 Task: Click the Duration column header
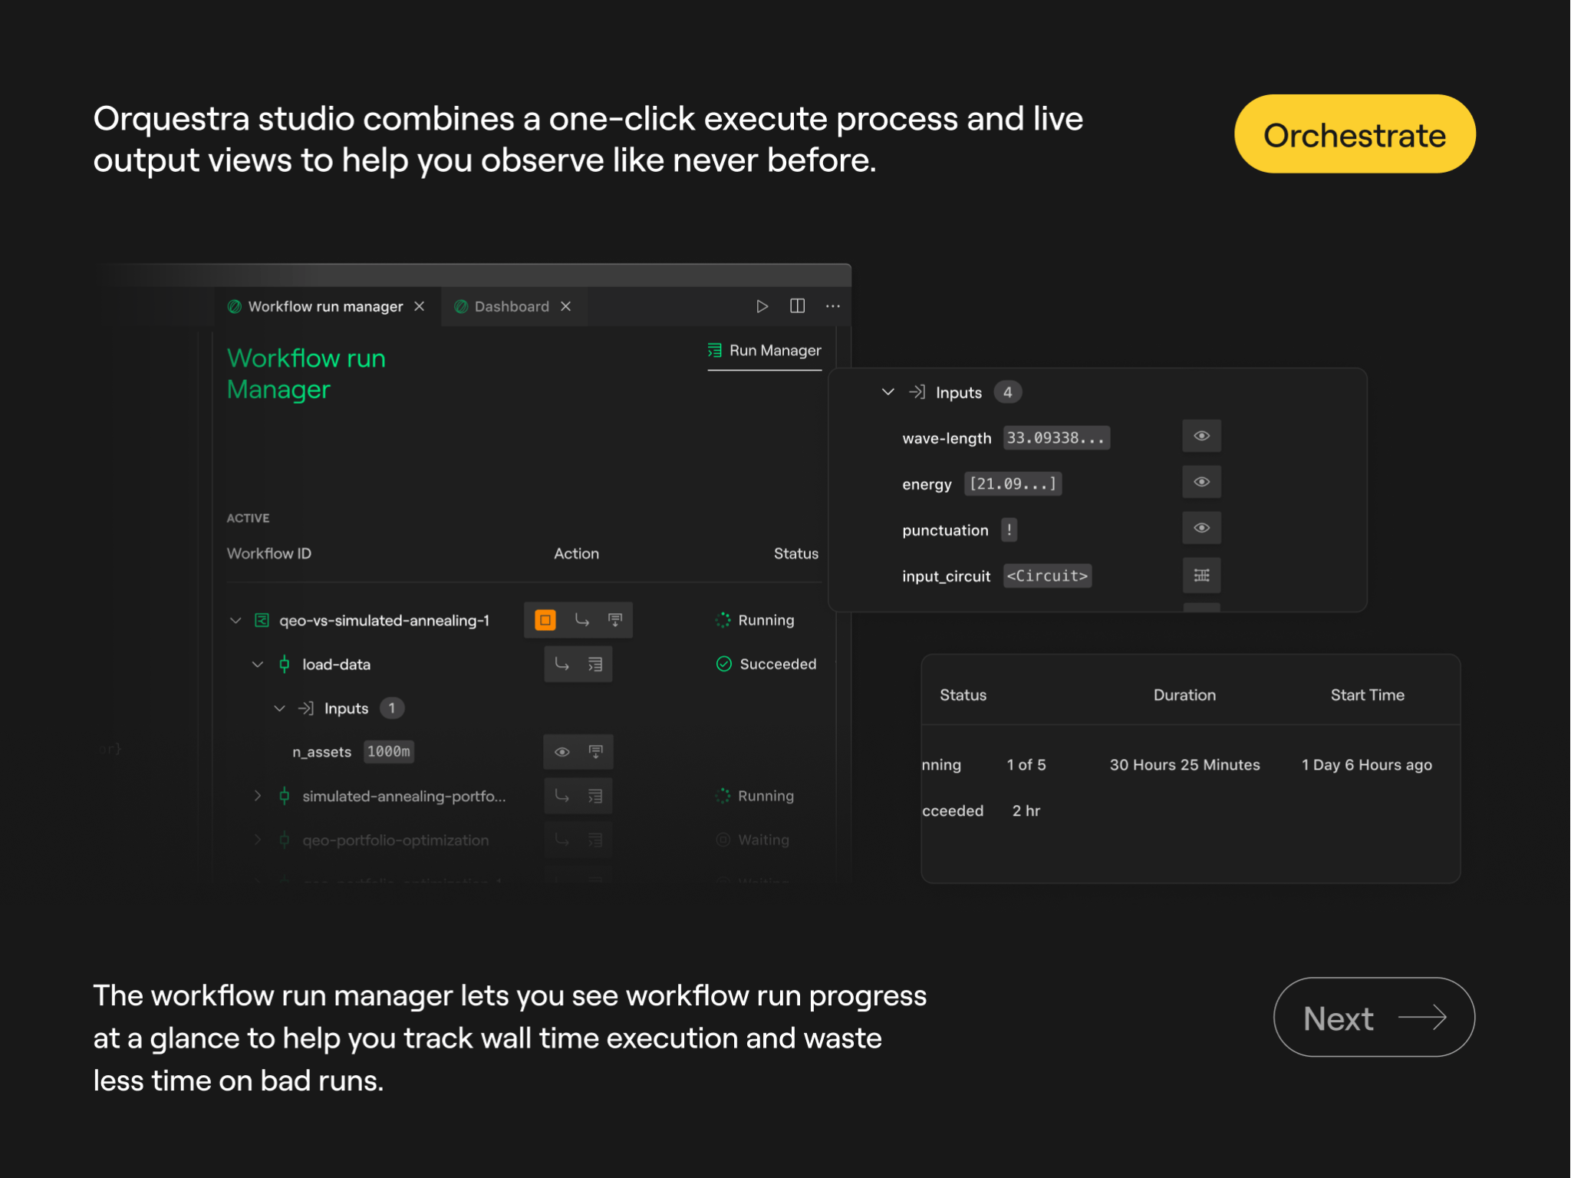click(x=1184, y=695)
